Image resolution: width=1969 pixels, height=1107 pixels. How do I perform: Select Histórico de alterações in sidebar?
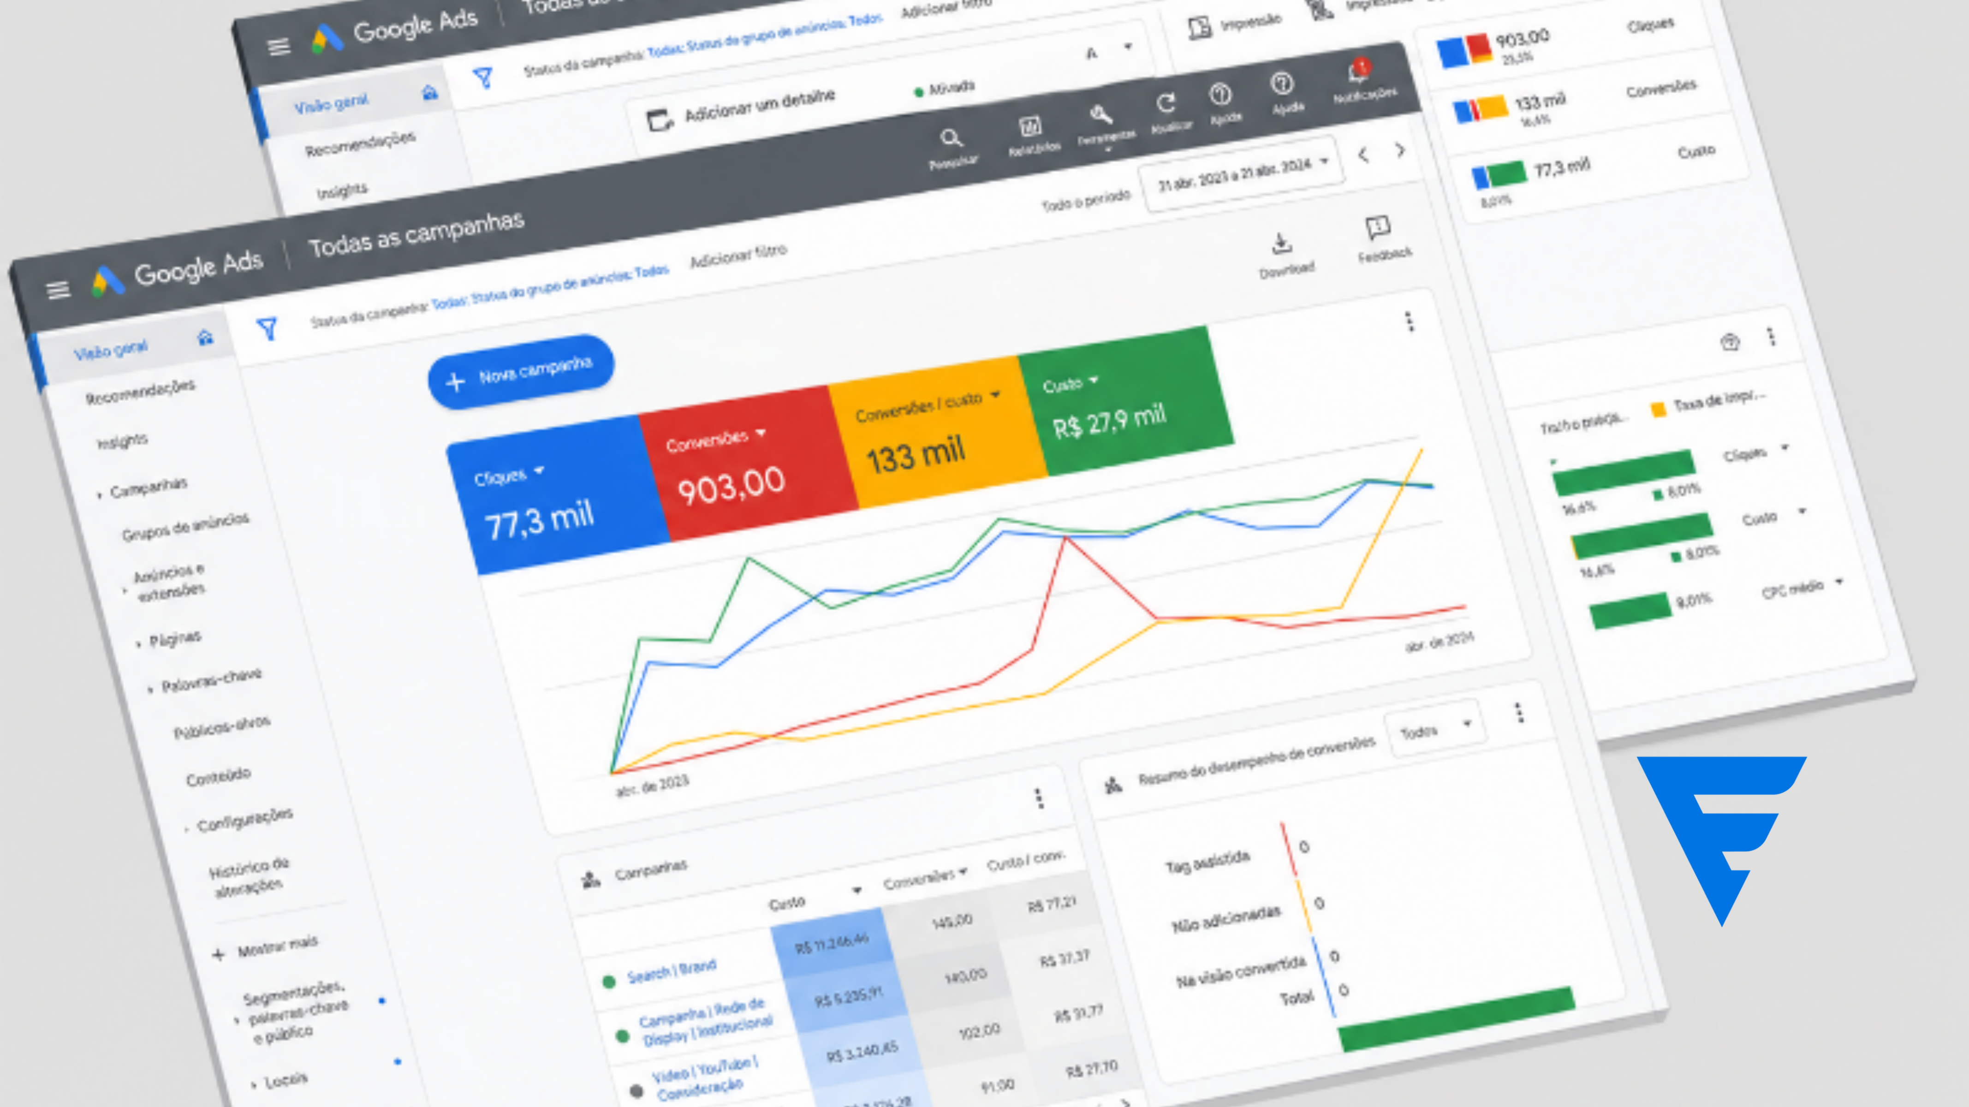click(250, 877)
